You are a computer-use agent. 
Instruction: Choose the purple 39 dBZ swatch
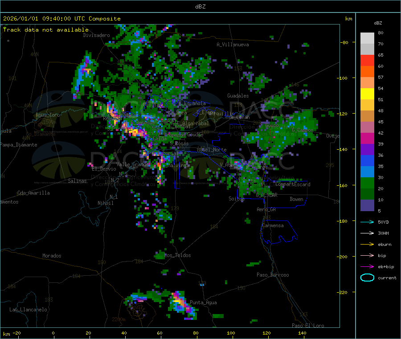click(367, 150)
